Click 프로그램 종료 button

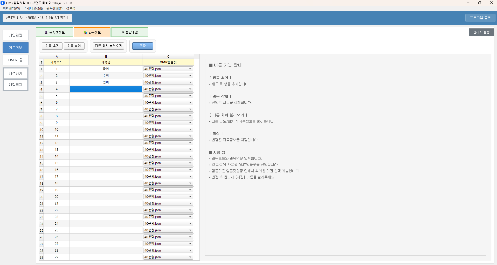[480, 18]
